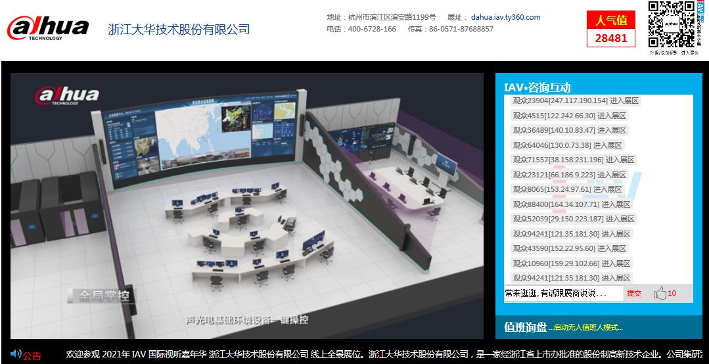709x364 pixels.
Task: Click the IAV•咨询互动 panel header
Action: (537, 87)
